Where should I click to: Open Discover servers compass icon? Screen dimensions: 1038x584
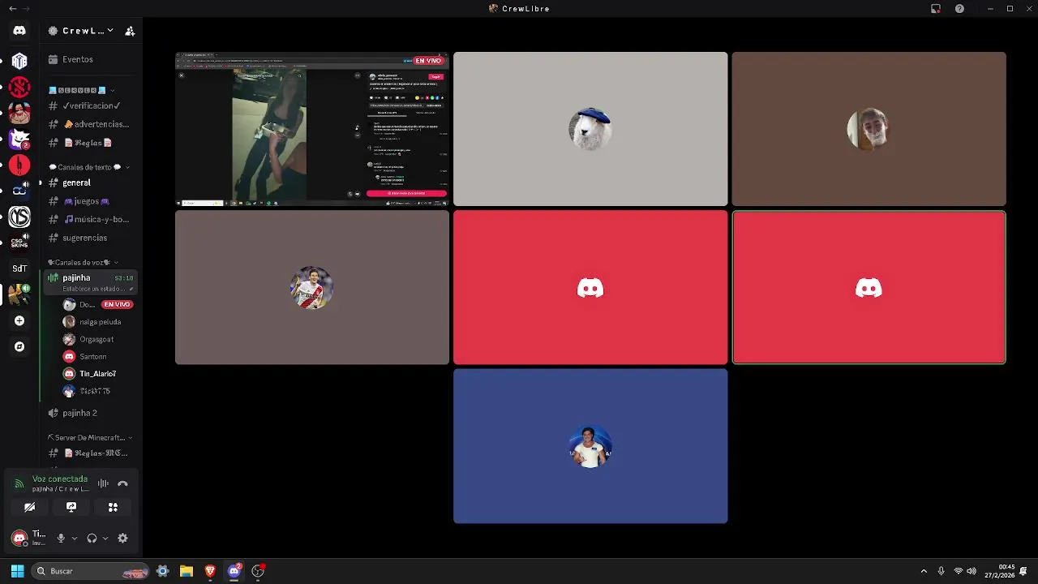pos(19,346)
